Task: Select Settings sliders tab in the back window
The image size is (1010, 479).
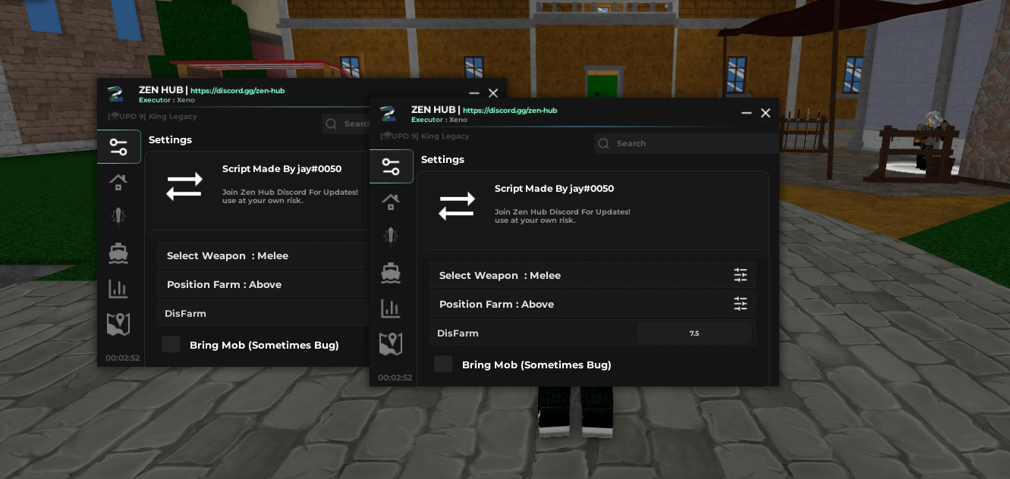Action: (x=118, y=147)
